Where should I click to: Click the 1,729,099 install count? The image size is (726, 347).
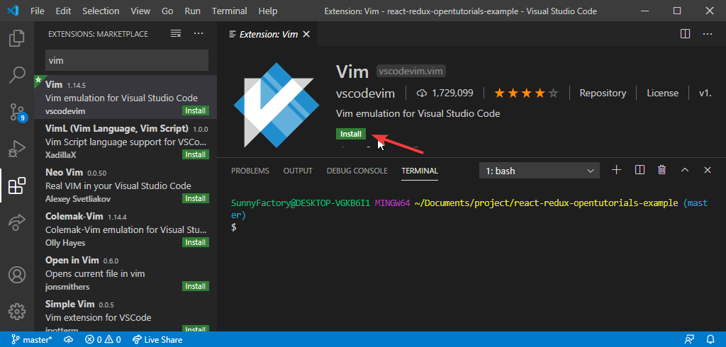click(x=445, y=93)
